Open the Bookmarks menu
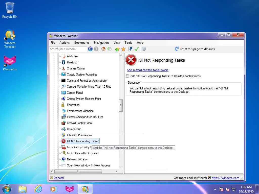The width and height of the screenshot is (259, 194). tap(82, 42)
